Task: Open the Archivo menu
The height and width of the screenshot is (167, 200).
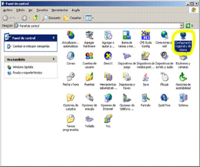Action: (x=8, y=10)
